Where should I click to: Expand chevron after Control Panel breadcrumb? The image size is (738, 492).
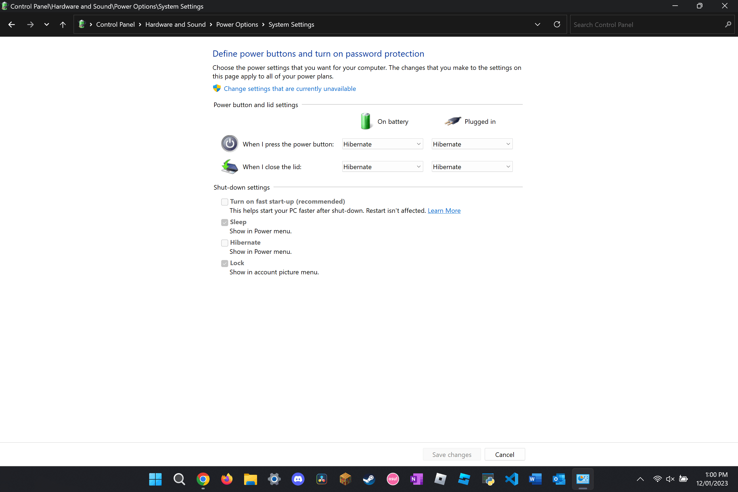point(140,25)
